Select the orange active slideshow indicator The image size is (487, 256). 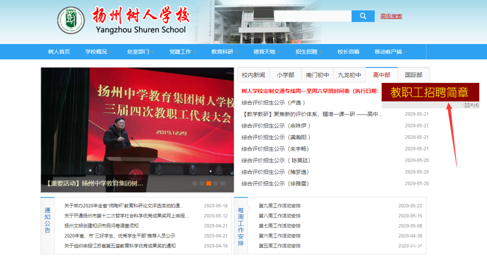pos(209,183)
